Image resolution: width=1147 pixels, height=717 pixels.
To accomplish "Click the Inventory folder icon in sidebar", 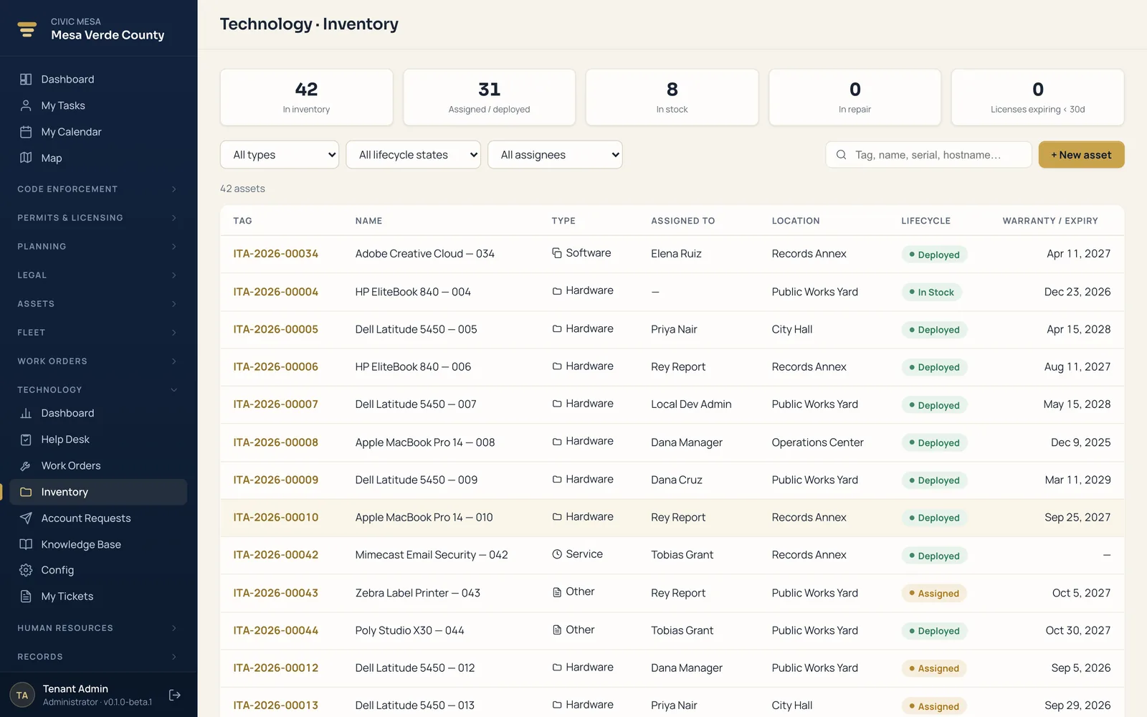I will click(x=26, y=492).
